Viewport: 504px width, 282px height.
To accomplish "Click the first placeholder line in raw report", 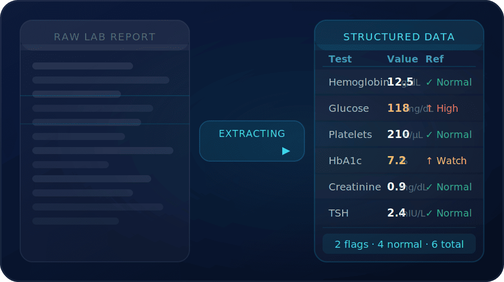I will (83, 66).
